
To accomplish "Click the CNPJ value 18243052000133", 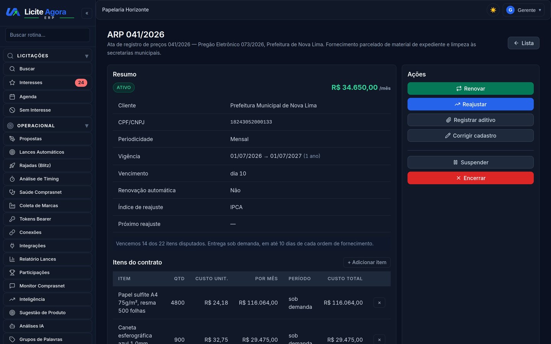I will (x=251, y=122).
